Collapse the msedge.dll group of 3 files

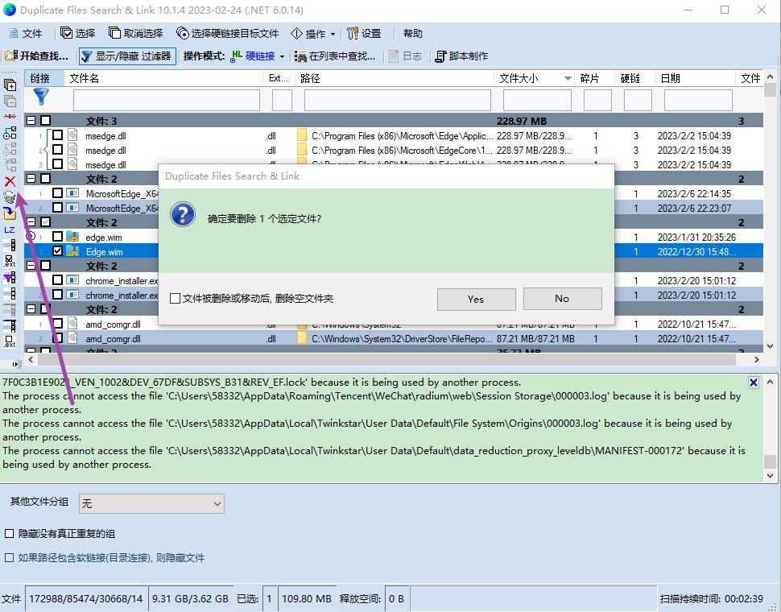pyautogui.click(x=31, y=121)
